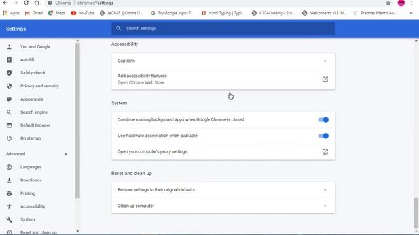Click the Open your computer's proxy settings text
This screenshot has height=235, width=419.
pos(153,152)
